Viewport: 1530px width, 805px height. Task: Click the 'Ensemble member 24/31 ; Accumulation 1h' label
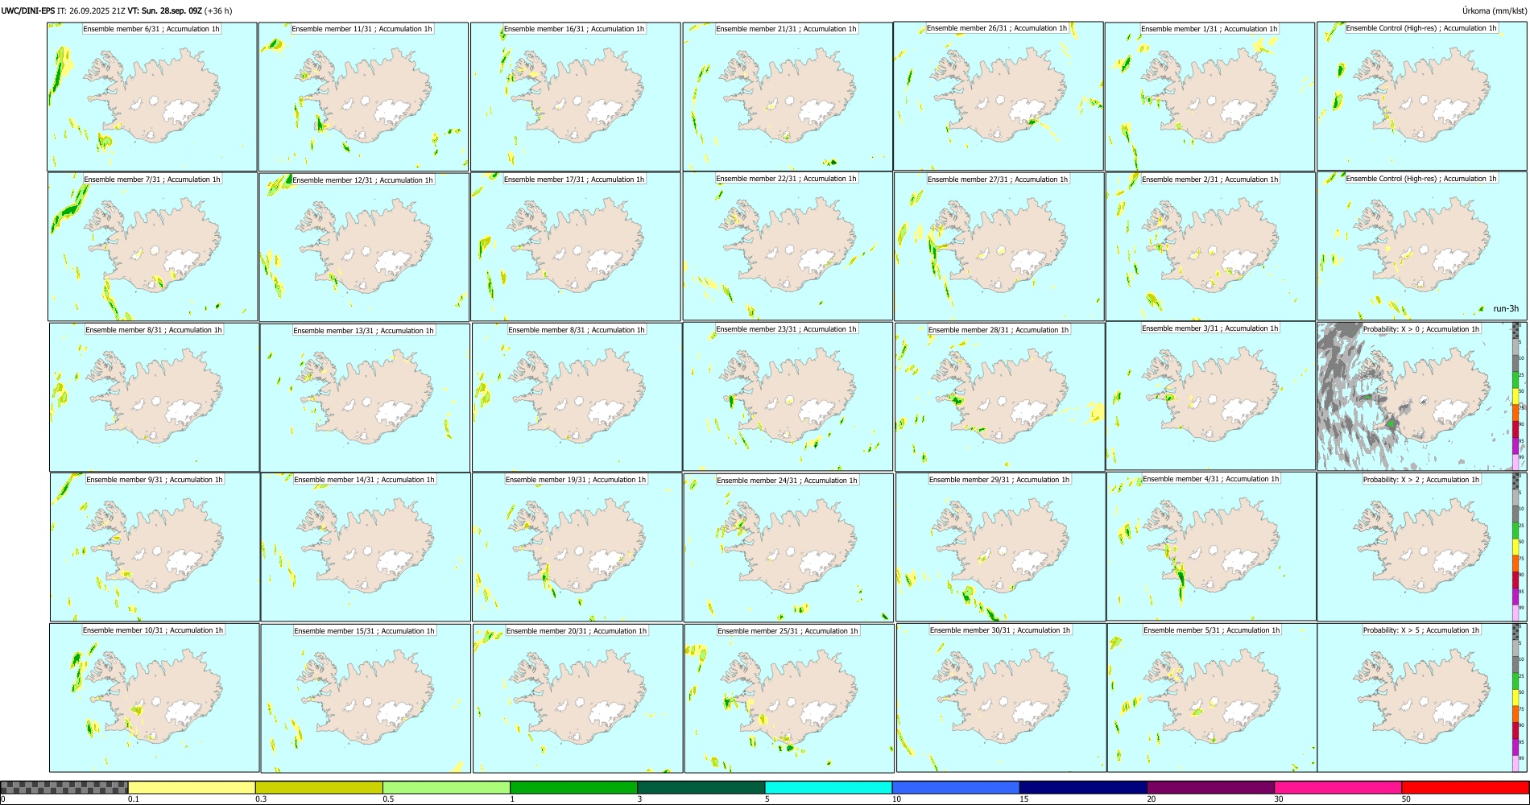[787, 481]
